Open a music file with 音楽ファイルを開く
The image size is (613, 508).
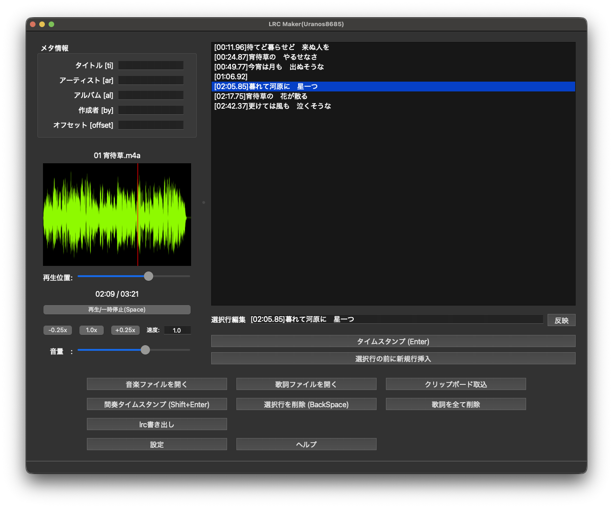click(x=157, y=384)
